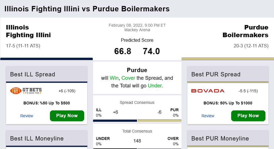This screenshot has width=274, height=149.
Task: Click the Purdue Boilermakers team name
Action: pyautogui.click(x=245, y=31)
